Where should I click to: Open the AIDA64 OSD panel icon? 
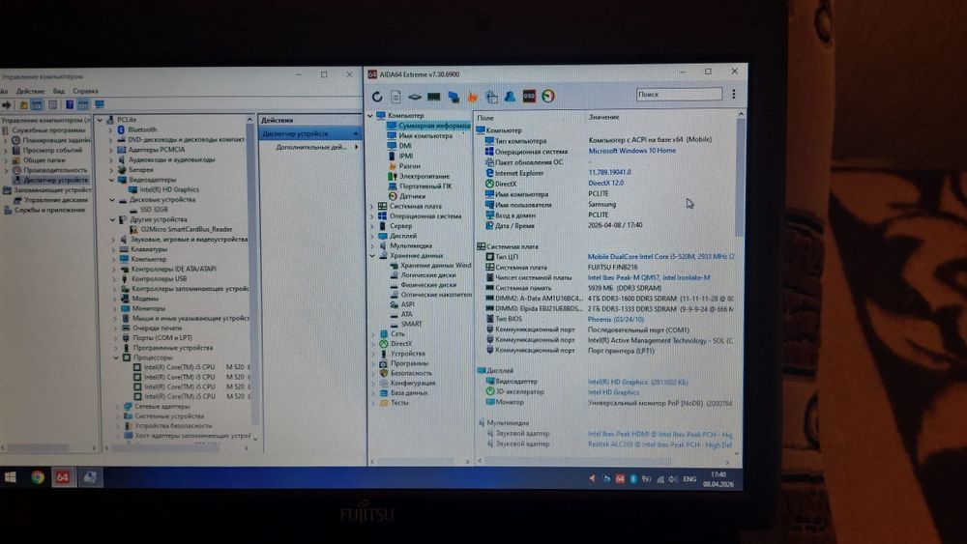529,96
